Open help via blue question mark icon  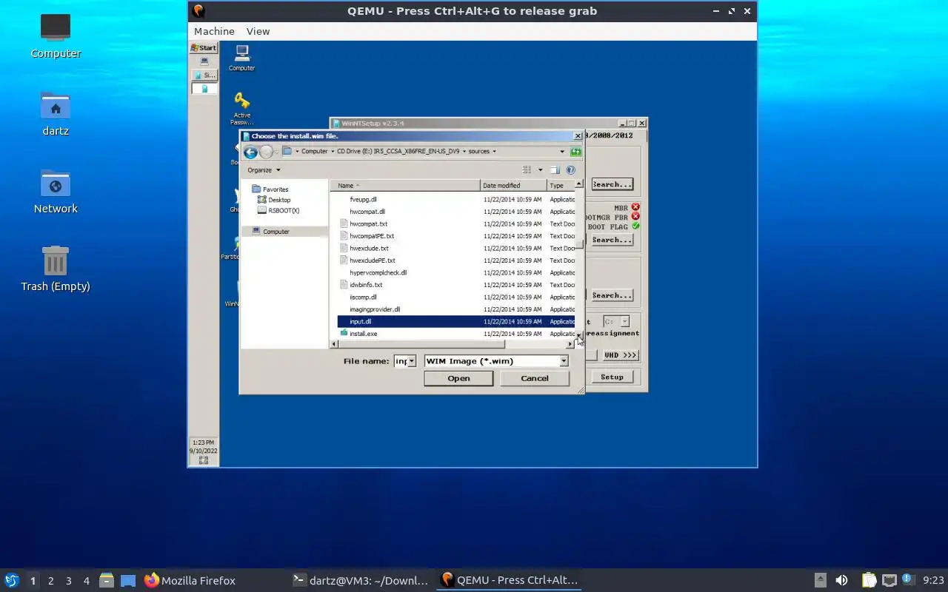click(x=570, y=170)
